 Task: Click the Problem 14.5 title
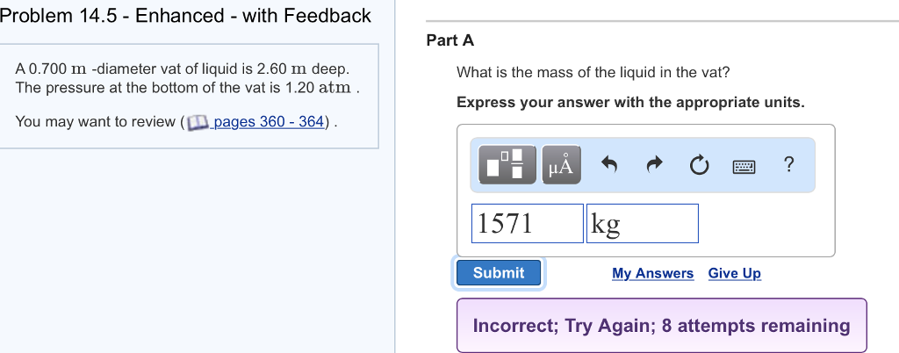(x=186, y=16)
